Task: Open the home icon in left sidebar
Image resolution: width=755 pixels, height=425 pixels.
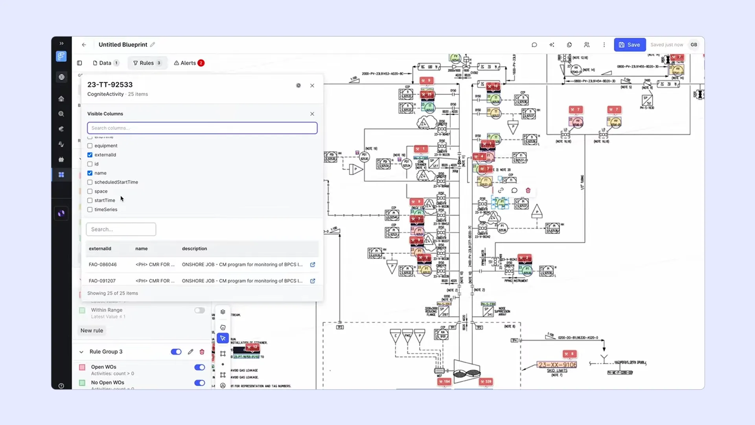Action: pos(61,99)
